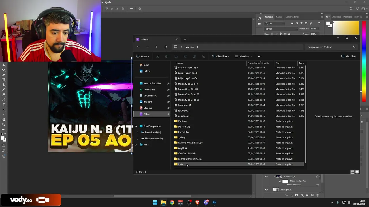This screenshot has width=369, height=207.
Task: Select the Zoom tool in Photoshop
Action: point(4,125)
